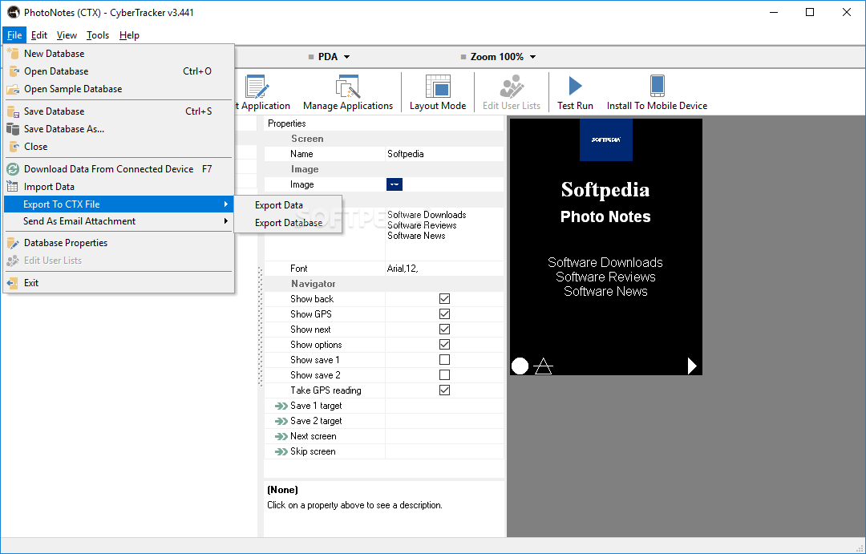Viewport: 866px width, 554px height.
Task: Click the Database Properties icon
Action: pyautogui.click(x=13, y=243)
